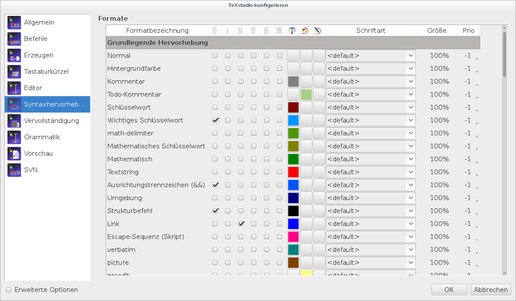Click the strikeout column header icon
Viewport: 516px width, 301px height.
266,31
